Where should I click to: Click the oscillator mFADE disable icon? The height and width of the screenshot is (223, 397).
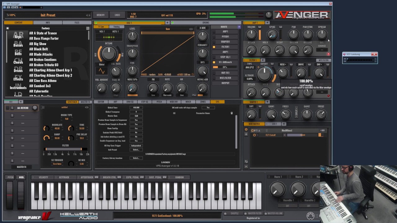click(x=193, y=74)
